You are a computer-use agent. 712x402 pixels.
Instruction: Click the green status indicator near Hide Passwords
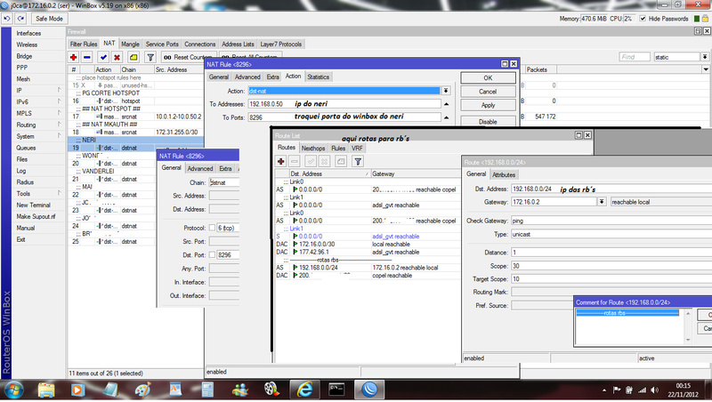click(x=697, y=19)
